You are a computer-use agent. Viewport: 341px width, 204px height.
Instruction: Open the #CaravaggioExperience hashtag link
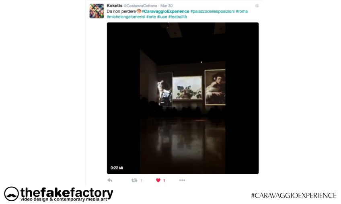pyautogui.click(x=165, y=11)
